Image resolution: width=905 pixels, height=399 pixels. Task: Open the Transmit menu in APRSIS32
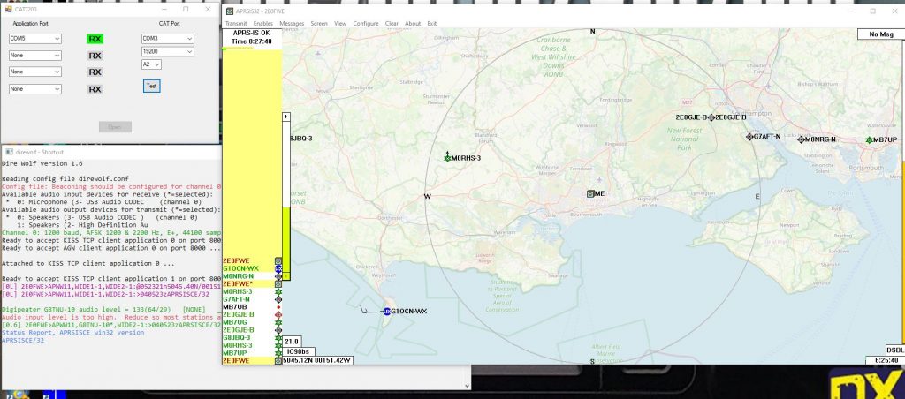pyautogui.click(x=236, y=24)
